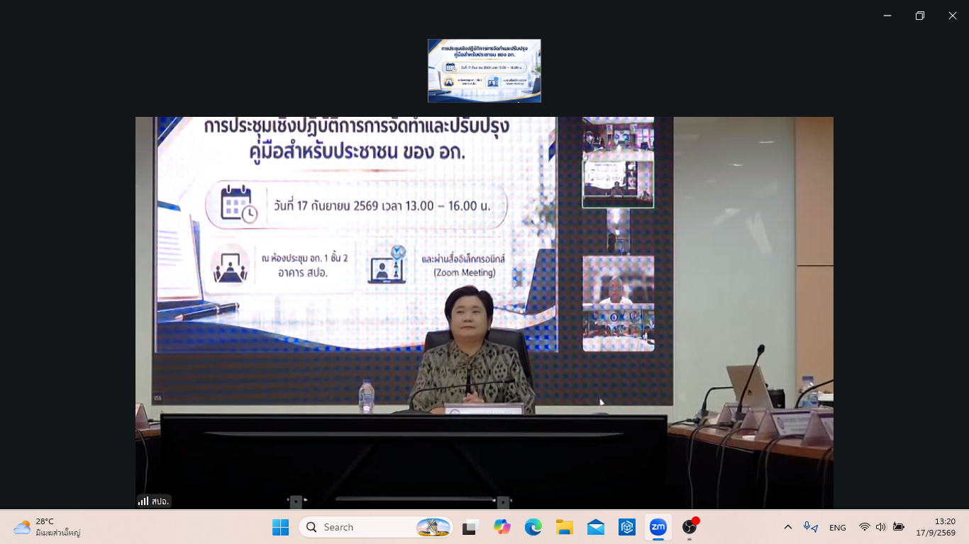Switch the ENG input language indicator
Viewport: 969px width, 544px height.
click(x=838, y=527)
